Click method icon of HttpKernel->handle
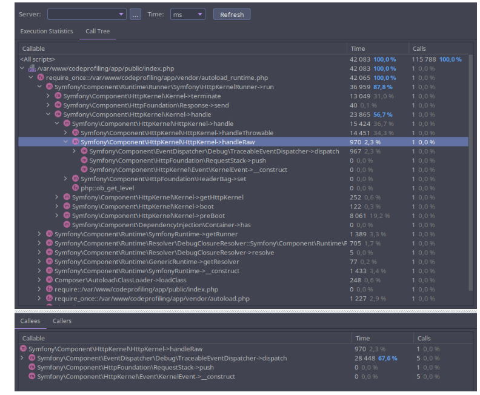 coord(67,124)
